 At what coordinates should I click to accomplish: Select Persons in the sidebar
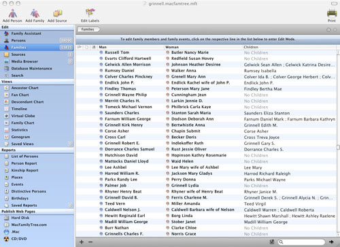pos(37,40)
